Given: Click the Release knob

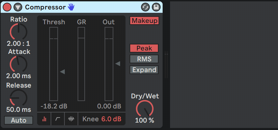Looking at the screenshot, I should pyautogui.click(x=19, y=98).
